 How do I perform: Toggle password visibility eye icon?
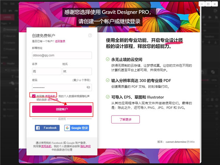pyautogui.click(x=88, y=87)
